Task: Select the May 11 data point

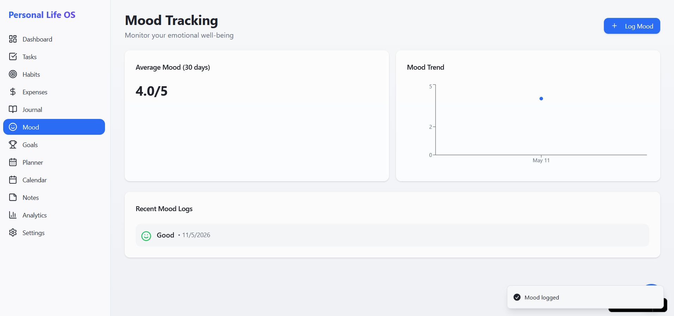Action: (541, 99)
